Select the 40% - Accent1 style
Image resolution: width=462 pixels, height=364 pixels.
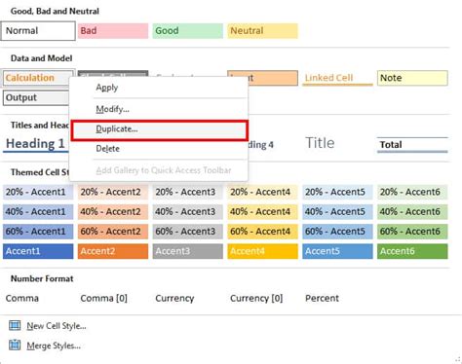point(38,211)
